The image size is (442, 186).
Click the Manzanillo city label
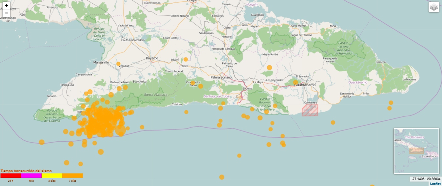coord(101,62)
